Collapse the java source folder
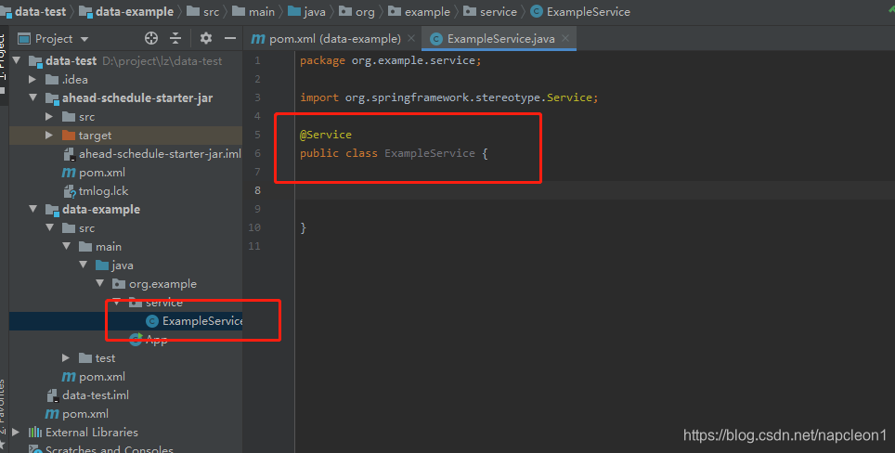Screen dimensions: 895x453 click(x=83, y=265)
